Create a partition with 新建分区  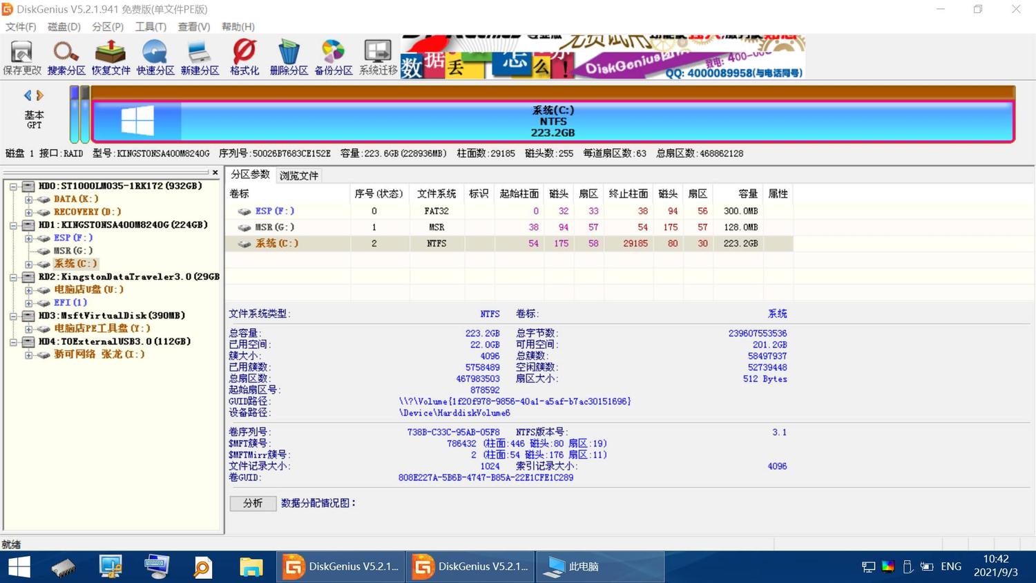coord(200,57)
